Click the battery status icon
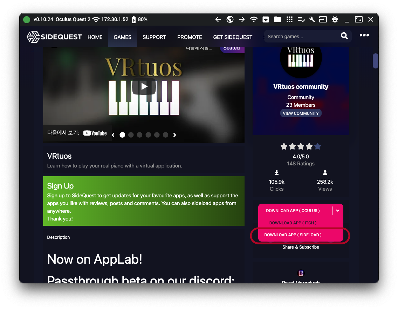398x309 pixels. pos(134,20)
